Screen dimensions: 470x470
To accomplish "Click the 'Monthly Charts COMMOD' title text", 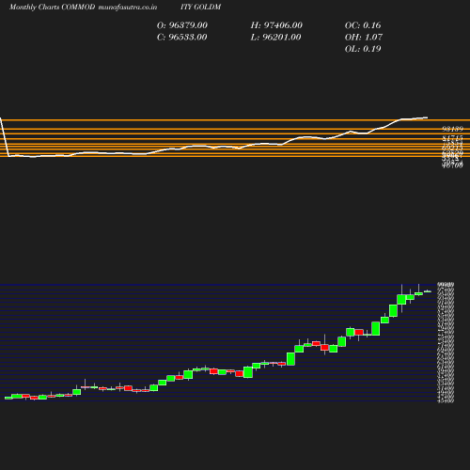I will point(52,7).
